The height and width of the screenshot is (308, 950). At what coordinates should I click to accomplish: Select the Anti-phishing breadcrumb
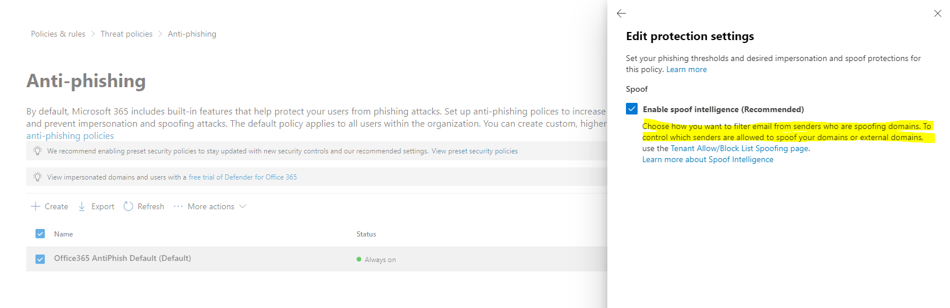point(192,34)
